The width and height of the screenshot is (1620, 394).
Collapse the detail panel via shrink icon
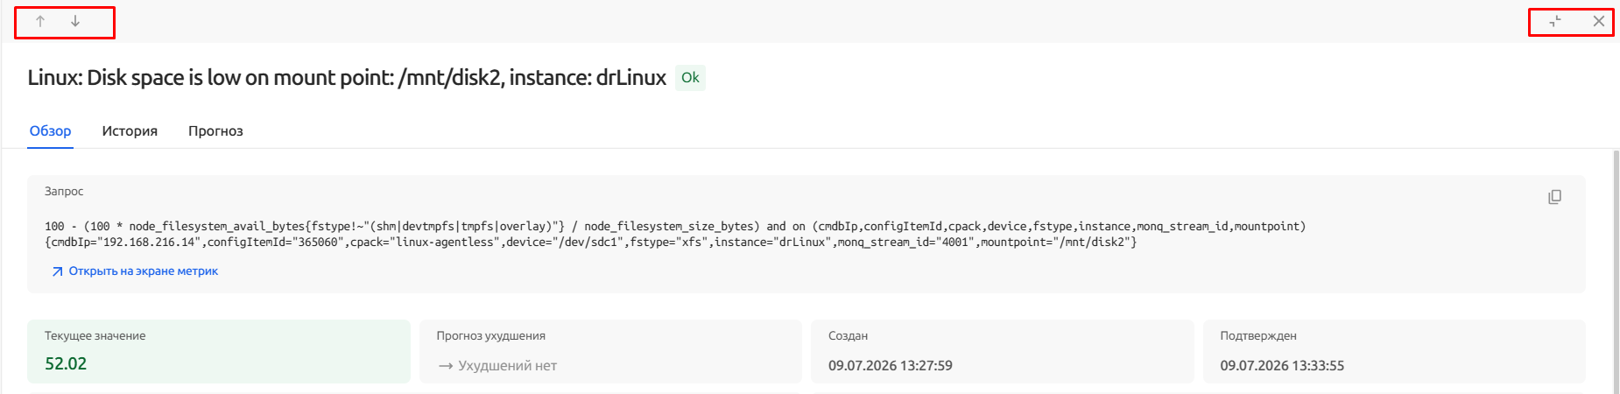coord(1555,21)
